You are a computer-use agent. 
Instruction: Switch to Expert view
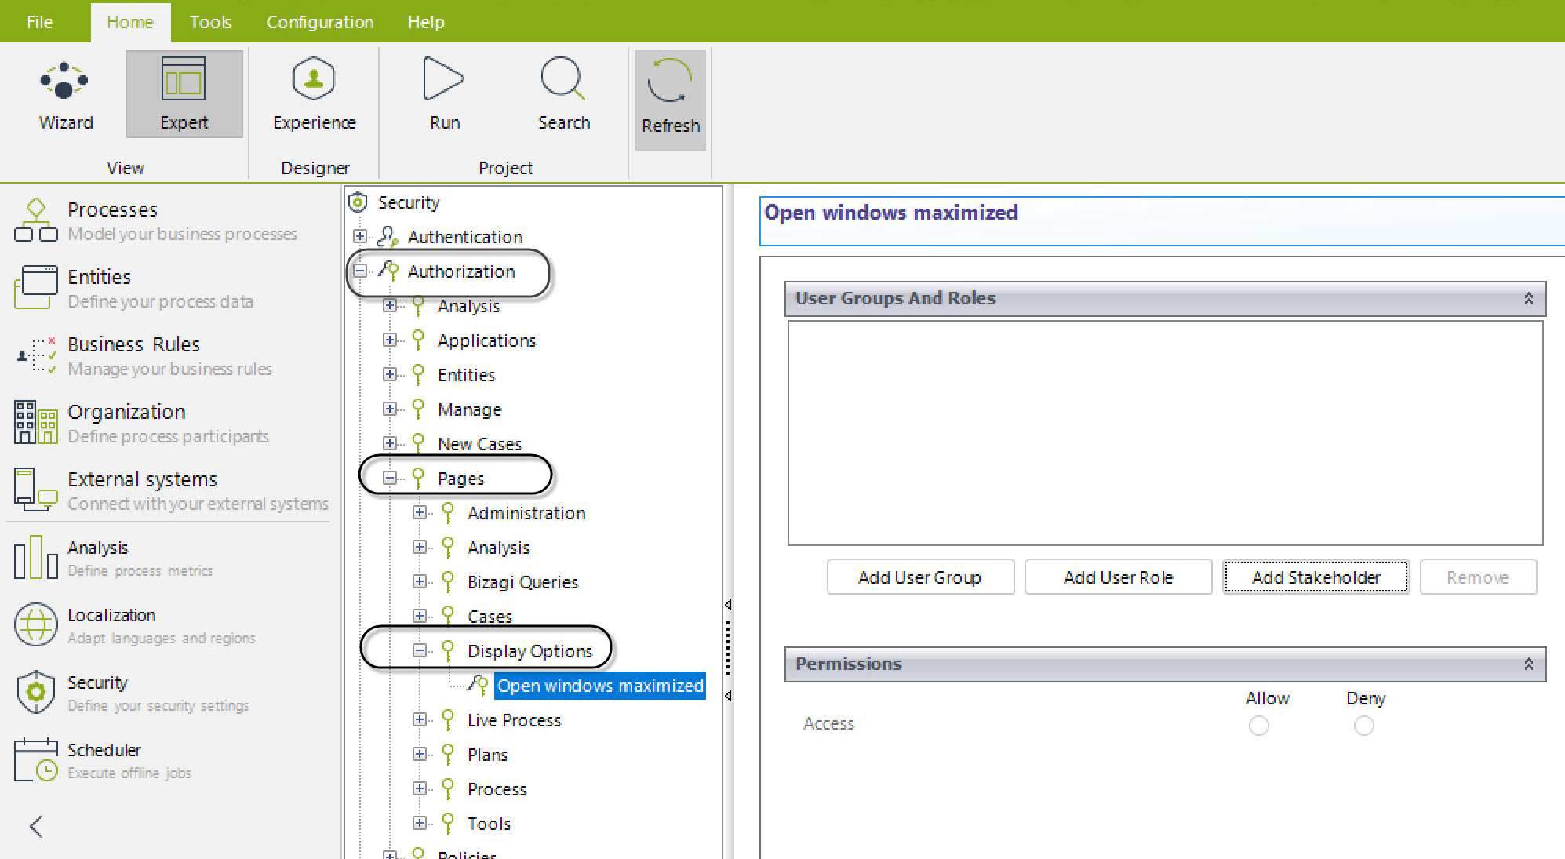pos(184,94)
